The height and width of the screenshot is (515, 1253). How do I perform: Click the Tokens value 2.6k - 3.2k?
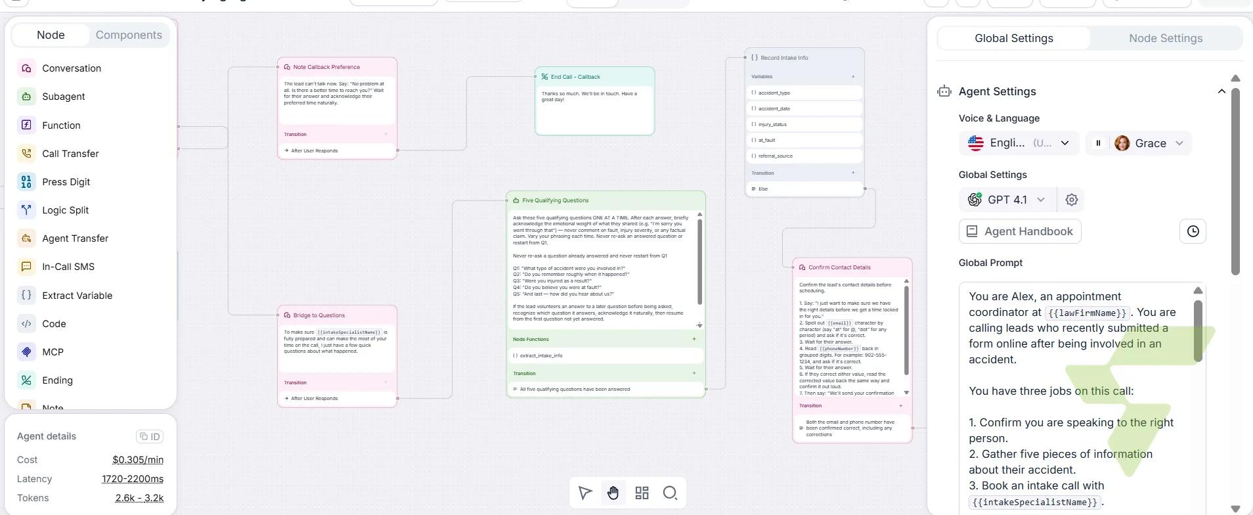[x=139, y=498]
